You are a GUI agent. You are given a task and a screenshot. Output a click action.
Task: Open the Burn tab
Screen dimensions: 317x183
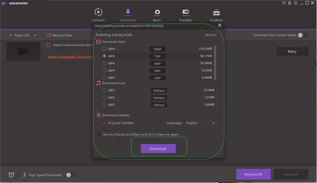click(x=157, y=15)
